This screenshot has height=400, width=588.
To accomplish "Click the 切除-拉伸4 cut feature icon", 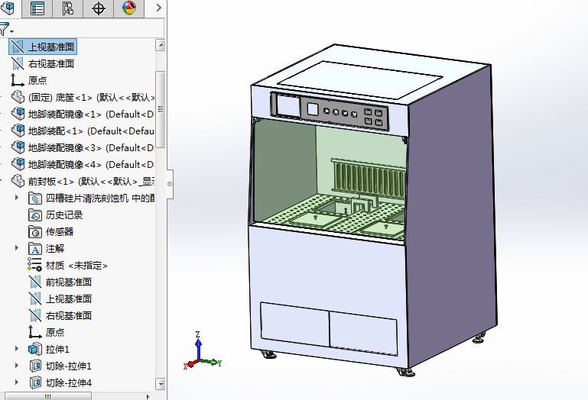I will click(35, 382).
